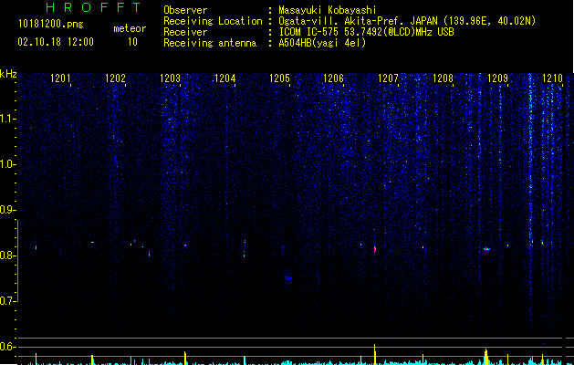This screenshot has width=574, height=365.
Task: Click the 1201 time marker
Action: click(60, 78)
